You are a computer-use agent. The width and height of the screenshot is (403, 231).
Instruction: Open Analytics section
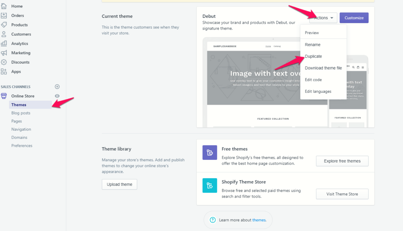(20, 43)
